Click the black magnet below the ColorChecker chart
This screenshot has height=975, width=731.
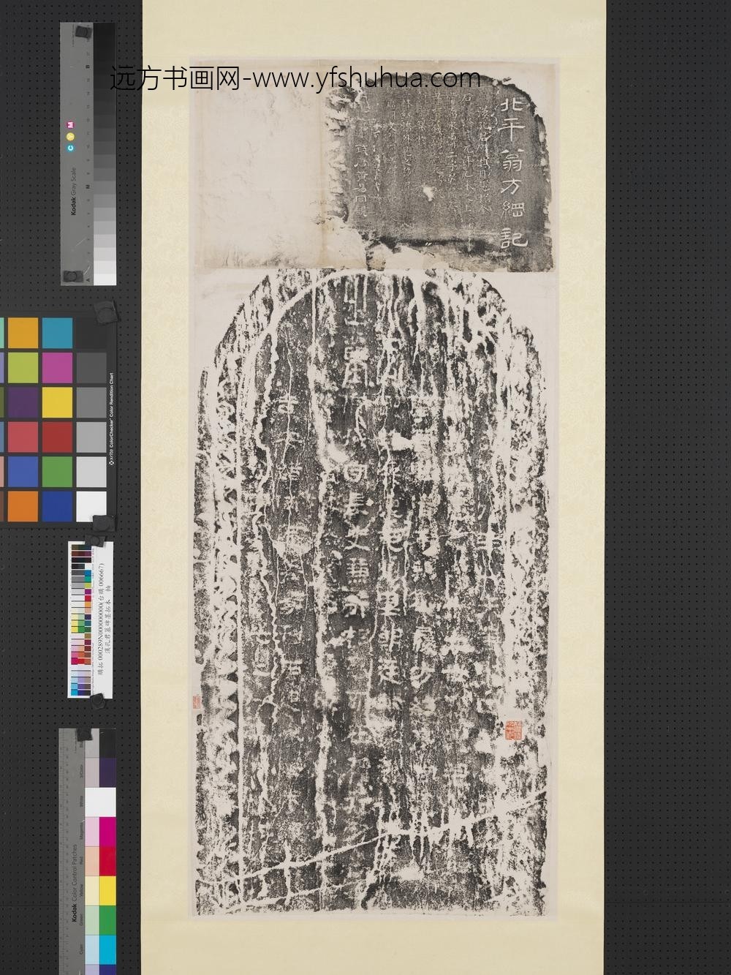(105, 522)
